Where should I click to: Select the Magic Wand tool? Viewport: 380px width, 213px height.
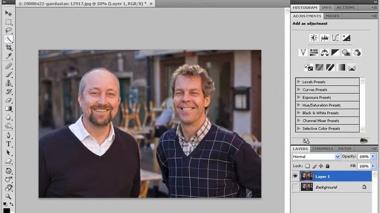8,39
